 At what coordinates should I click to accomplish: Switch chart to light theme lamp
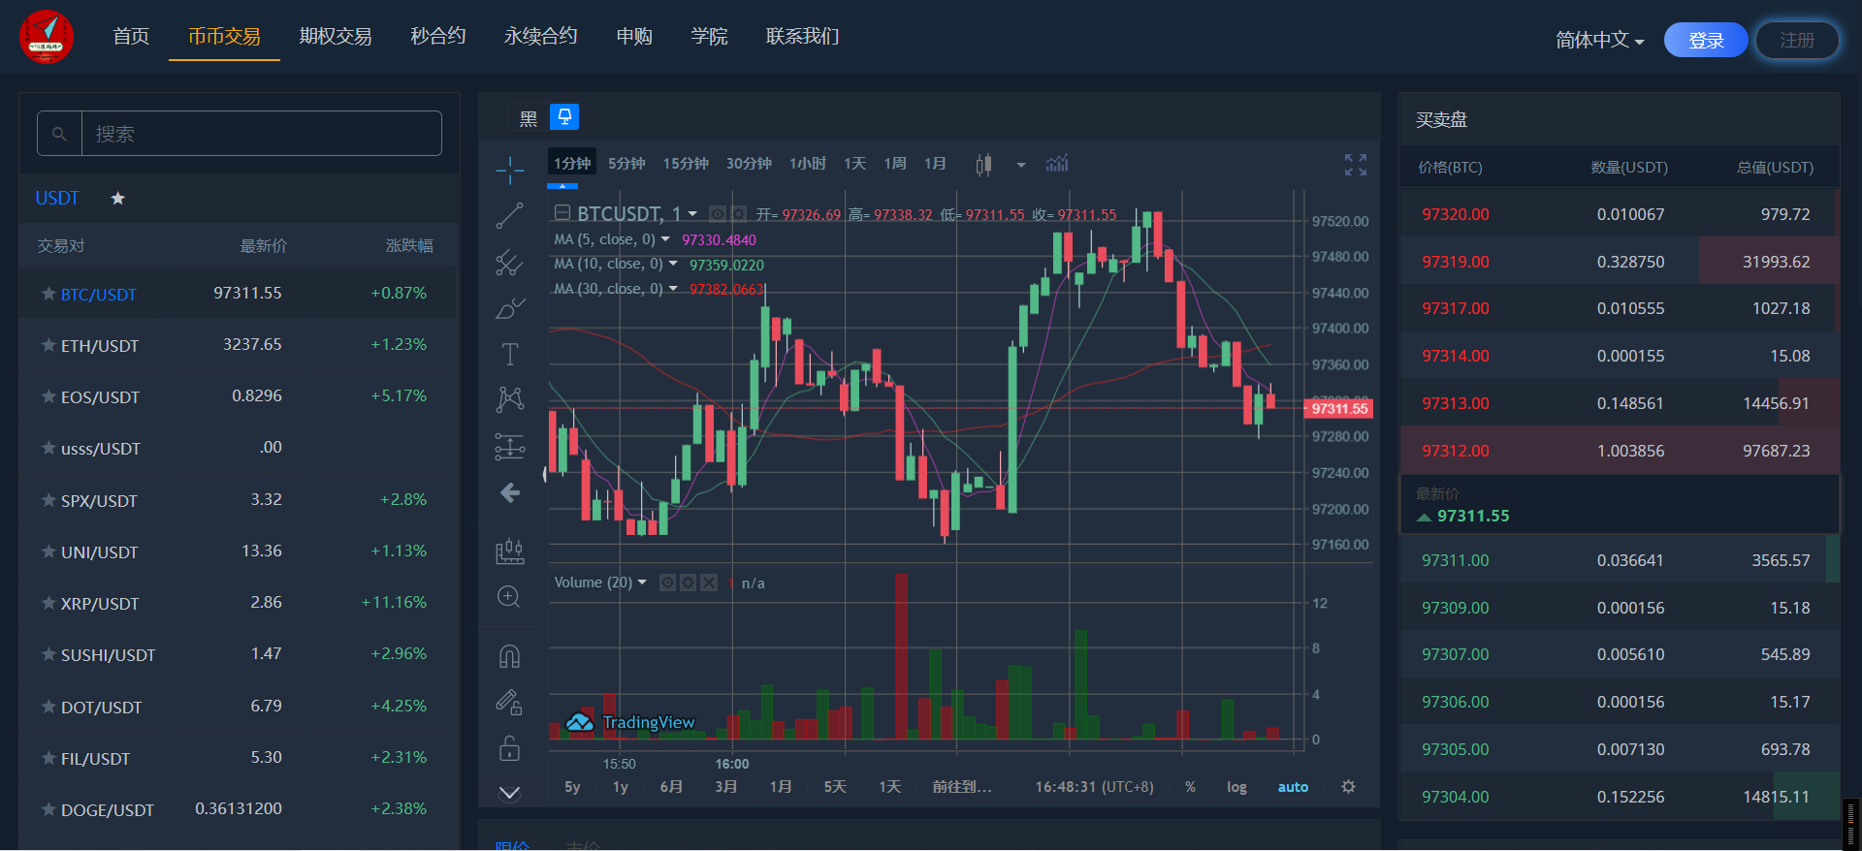point(564,117)
